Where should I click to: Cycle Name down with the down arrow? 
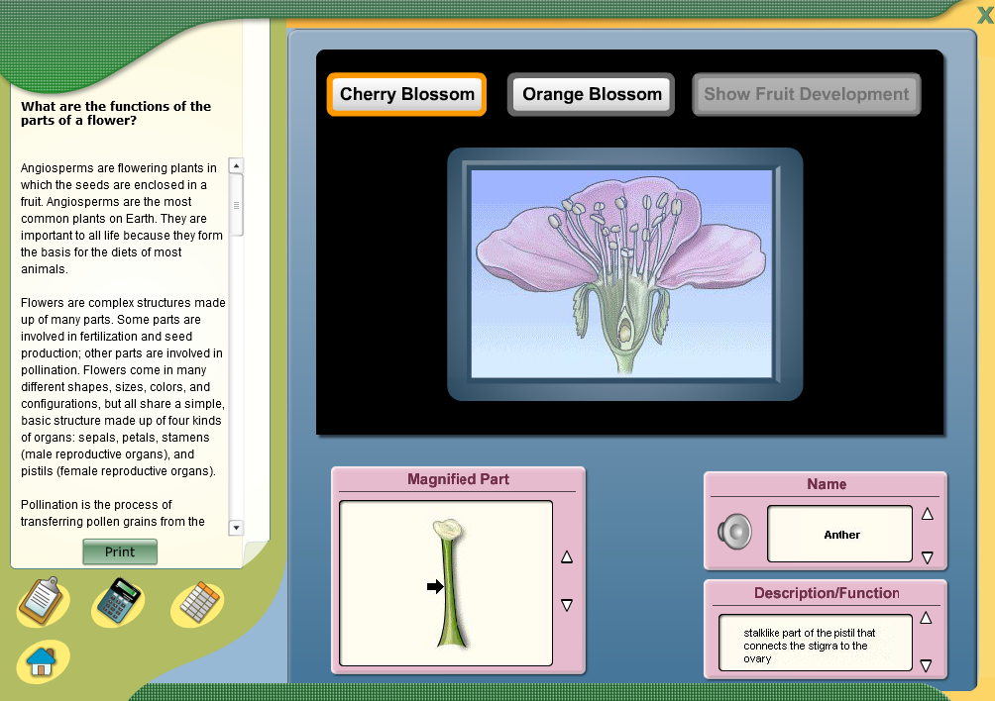point(927,557)
